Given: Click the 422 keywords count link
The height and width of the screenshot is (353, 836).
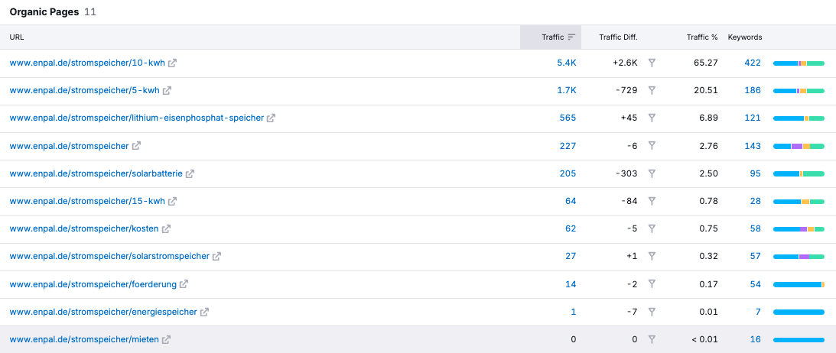Looking at the screenshot, I should (752, 63).
